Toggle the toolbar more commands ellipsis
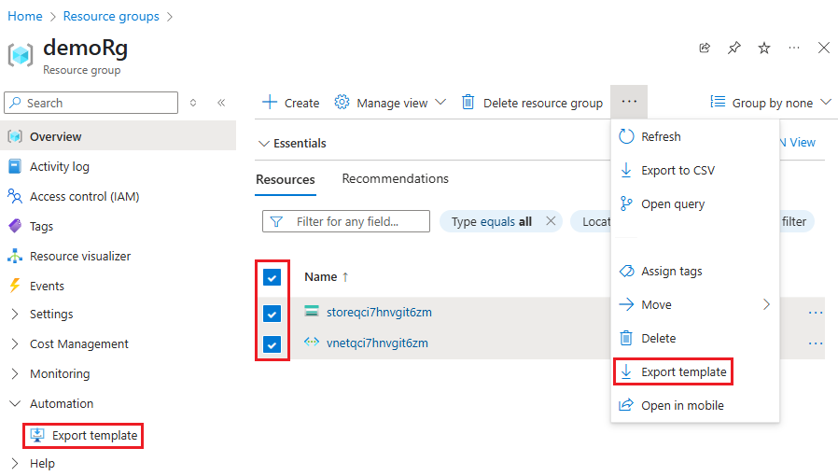Viewport: 838px width, 476px height. point(629,102)
